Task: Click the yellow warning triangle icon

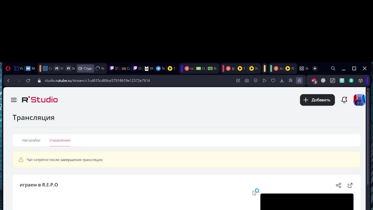Action: point(21,160)
